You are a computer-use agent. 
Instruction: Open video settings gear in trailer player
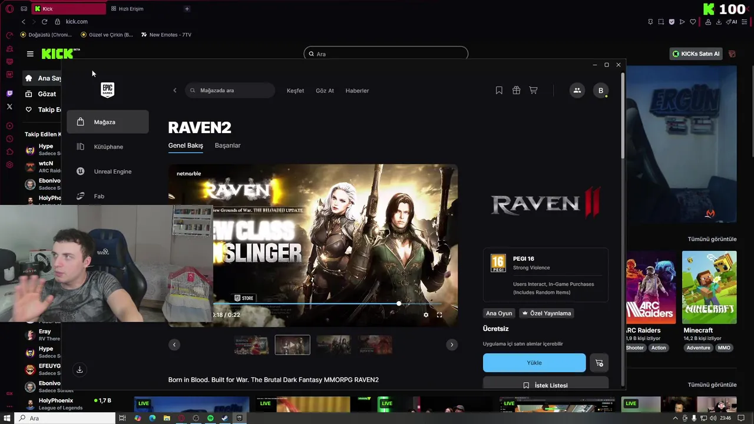(426, 315)
